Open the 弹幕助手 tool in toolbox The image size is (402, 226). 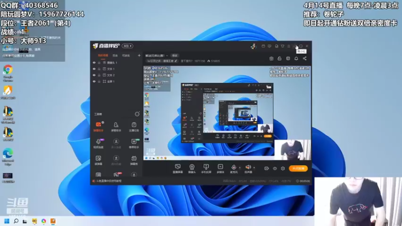click(98, 127)
